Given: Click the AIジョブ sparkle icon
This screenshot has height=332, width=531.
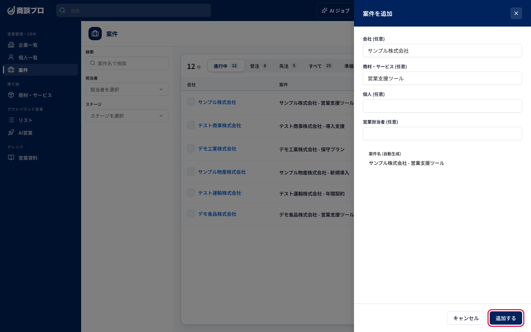Looking at the screenshot, I should [x=324, y=10].
